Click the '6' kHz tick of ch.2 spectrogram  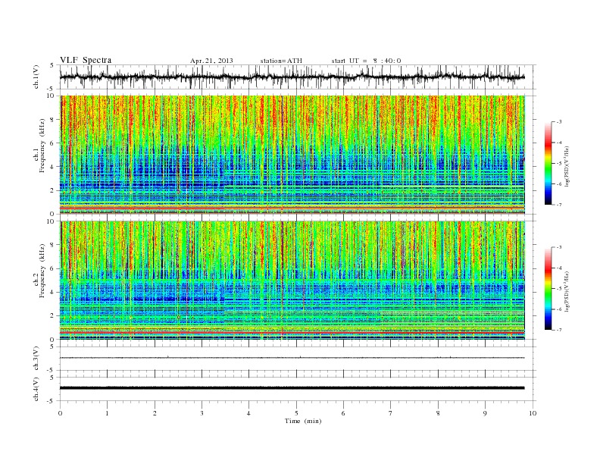coord(53,268)
